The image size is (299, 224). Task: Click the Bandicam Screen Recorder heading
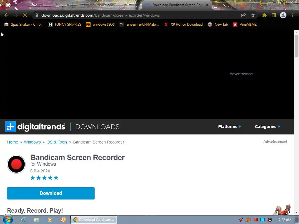coord(77,157)
